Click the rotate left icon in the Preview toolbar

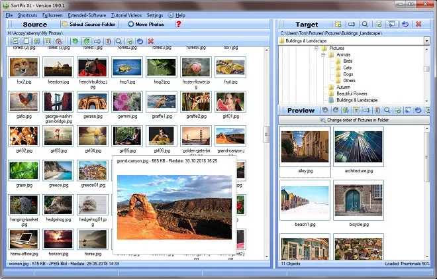pos(325,110)
